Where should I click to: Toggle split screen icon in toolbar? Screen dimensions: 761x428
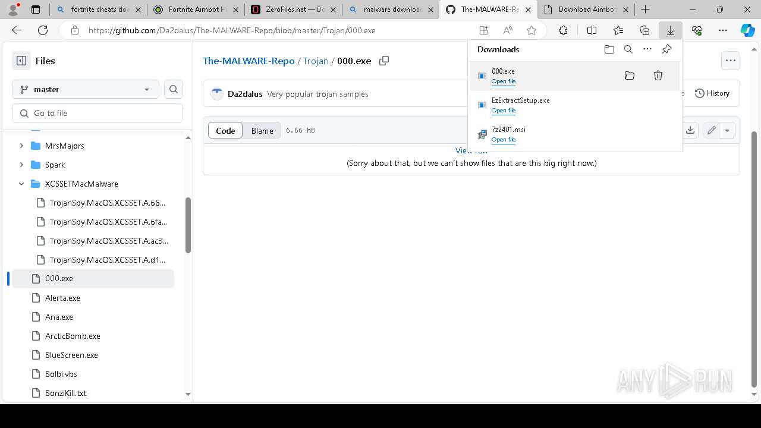pyautogui.click(x=592, y=30)
